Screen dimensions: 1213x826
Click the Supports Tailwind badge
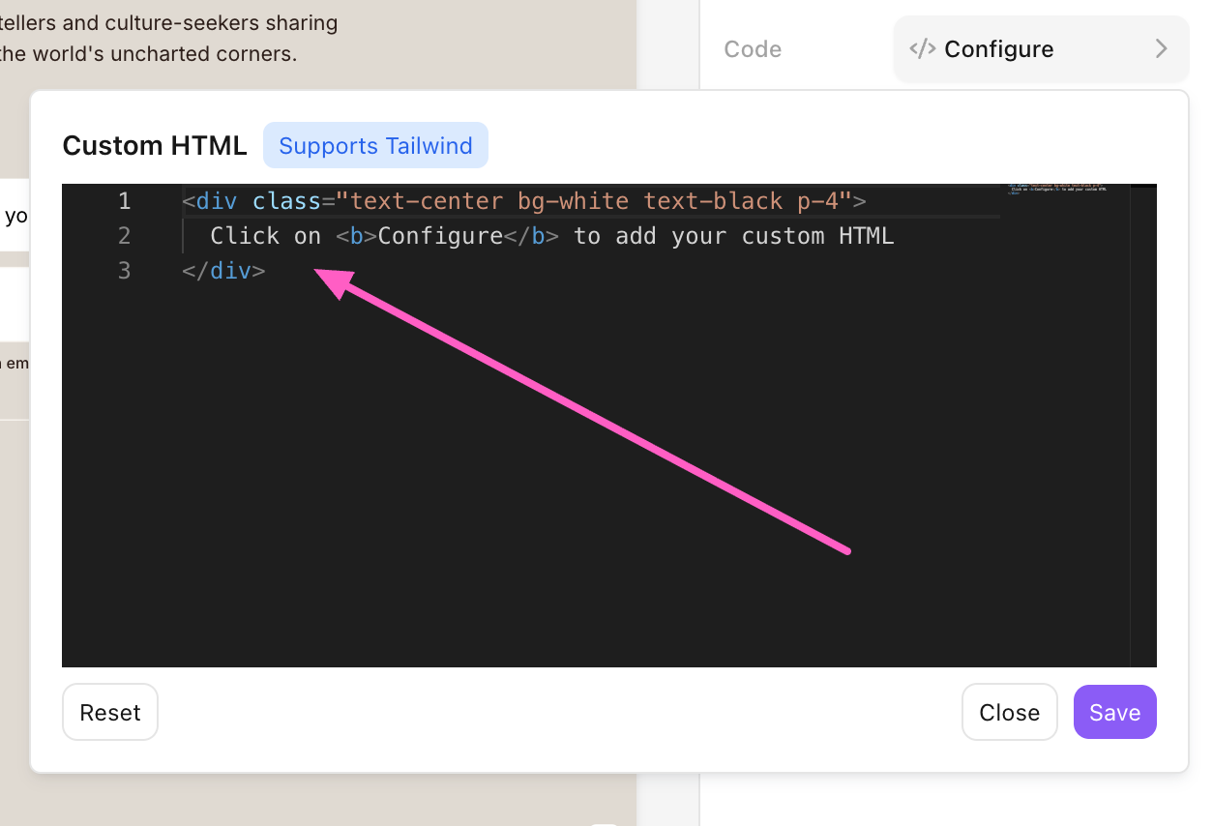(375, 146)
